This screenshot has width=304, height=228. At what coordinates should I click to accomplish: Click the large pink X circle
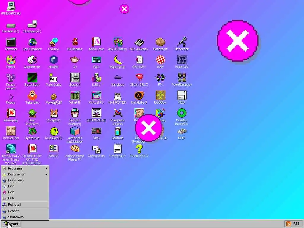pos(237,41)
